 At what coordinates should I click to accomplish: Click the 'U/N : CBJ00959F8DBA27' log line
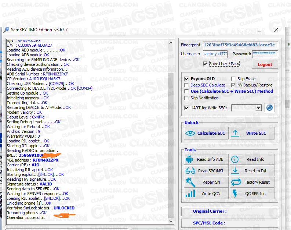point(29,45)
